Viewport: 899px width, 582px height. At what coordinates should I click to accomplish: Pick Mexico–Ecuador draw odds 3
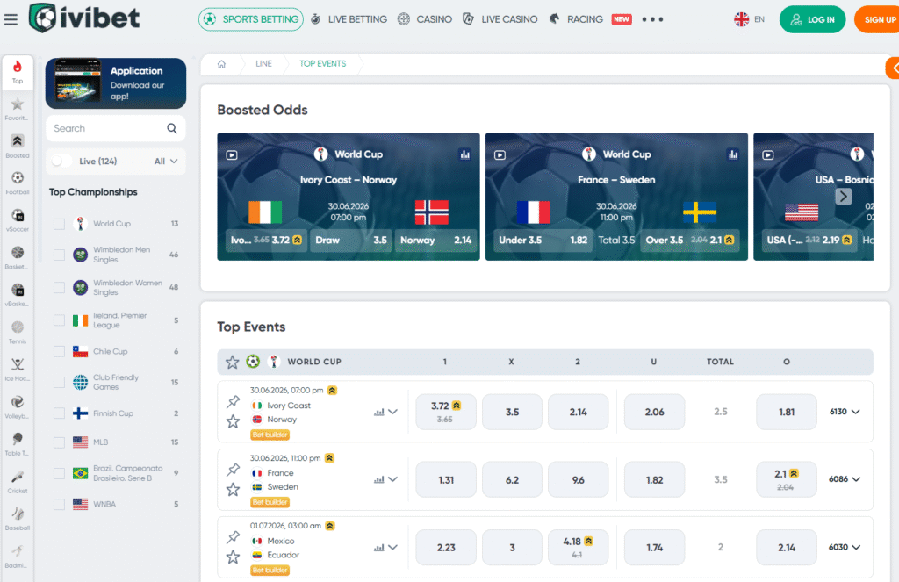(512, 548)
